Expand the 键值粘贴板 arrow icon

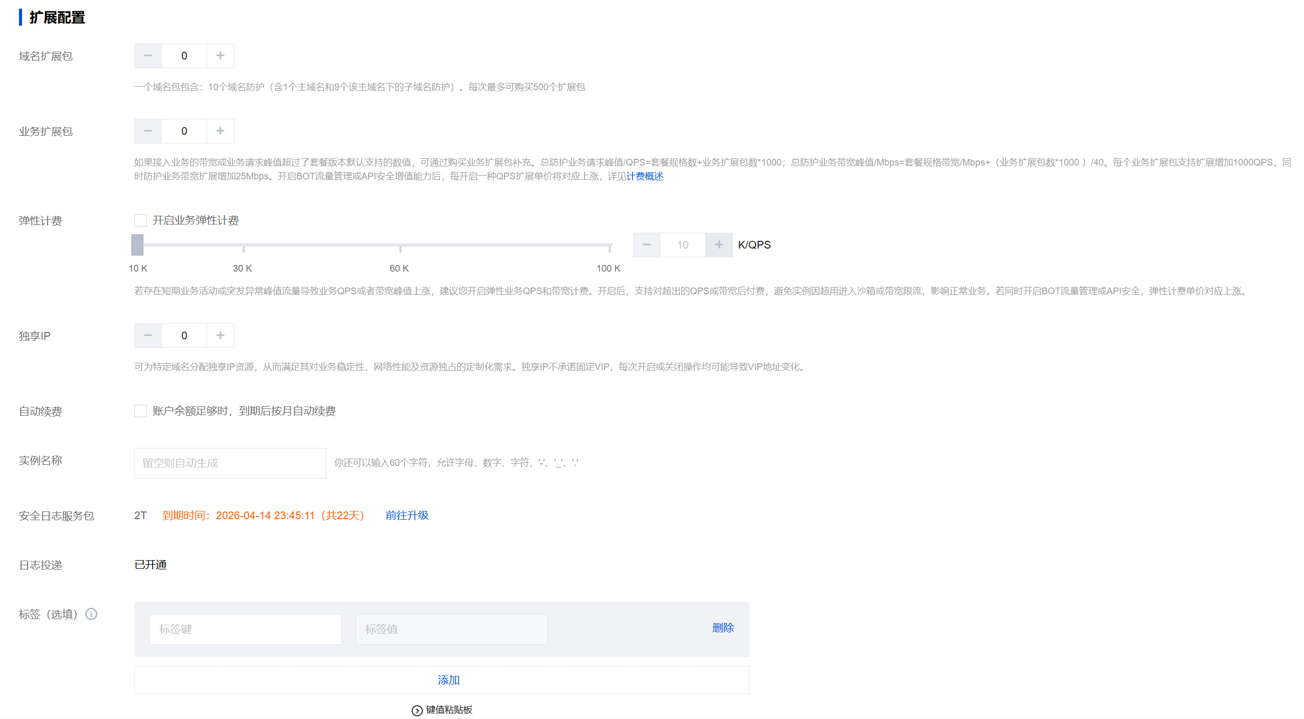pyautogui.click(x=417, y=710)
